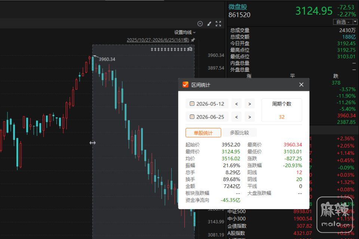Open calendar icon for 2026-05-12 start date

tap(192, 104)
